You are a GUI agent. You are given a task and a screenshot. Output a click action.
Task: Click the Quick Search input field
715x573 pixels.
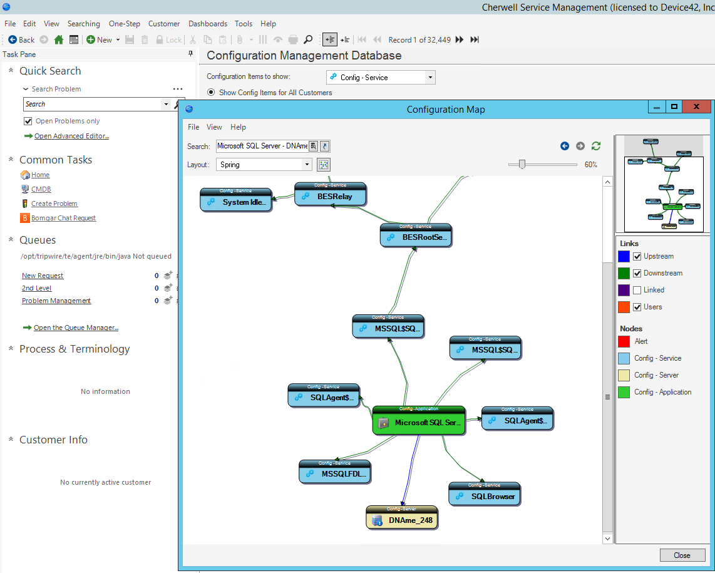93,104
